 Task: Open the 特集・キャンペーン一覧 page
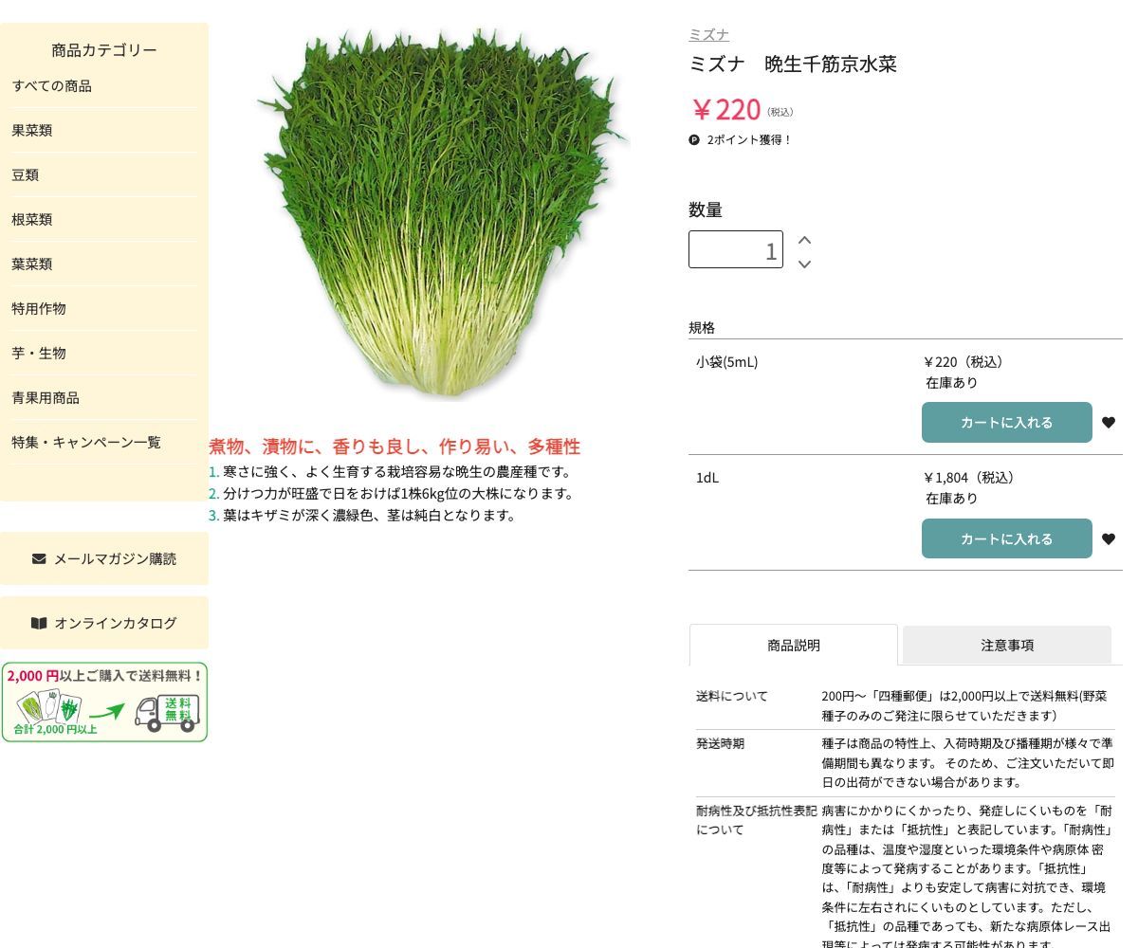point(85,442)
